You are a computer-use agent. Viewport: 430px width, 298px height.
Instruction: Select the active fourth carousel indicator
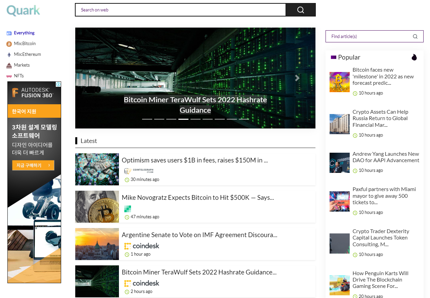(183, 119)
